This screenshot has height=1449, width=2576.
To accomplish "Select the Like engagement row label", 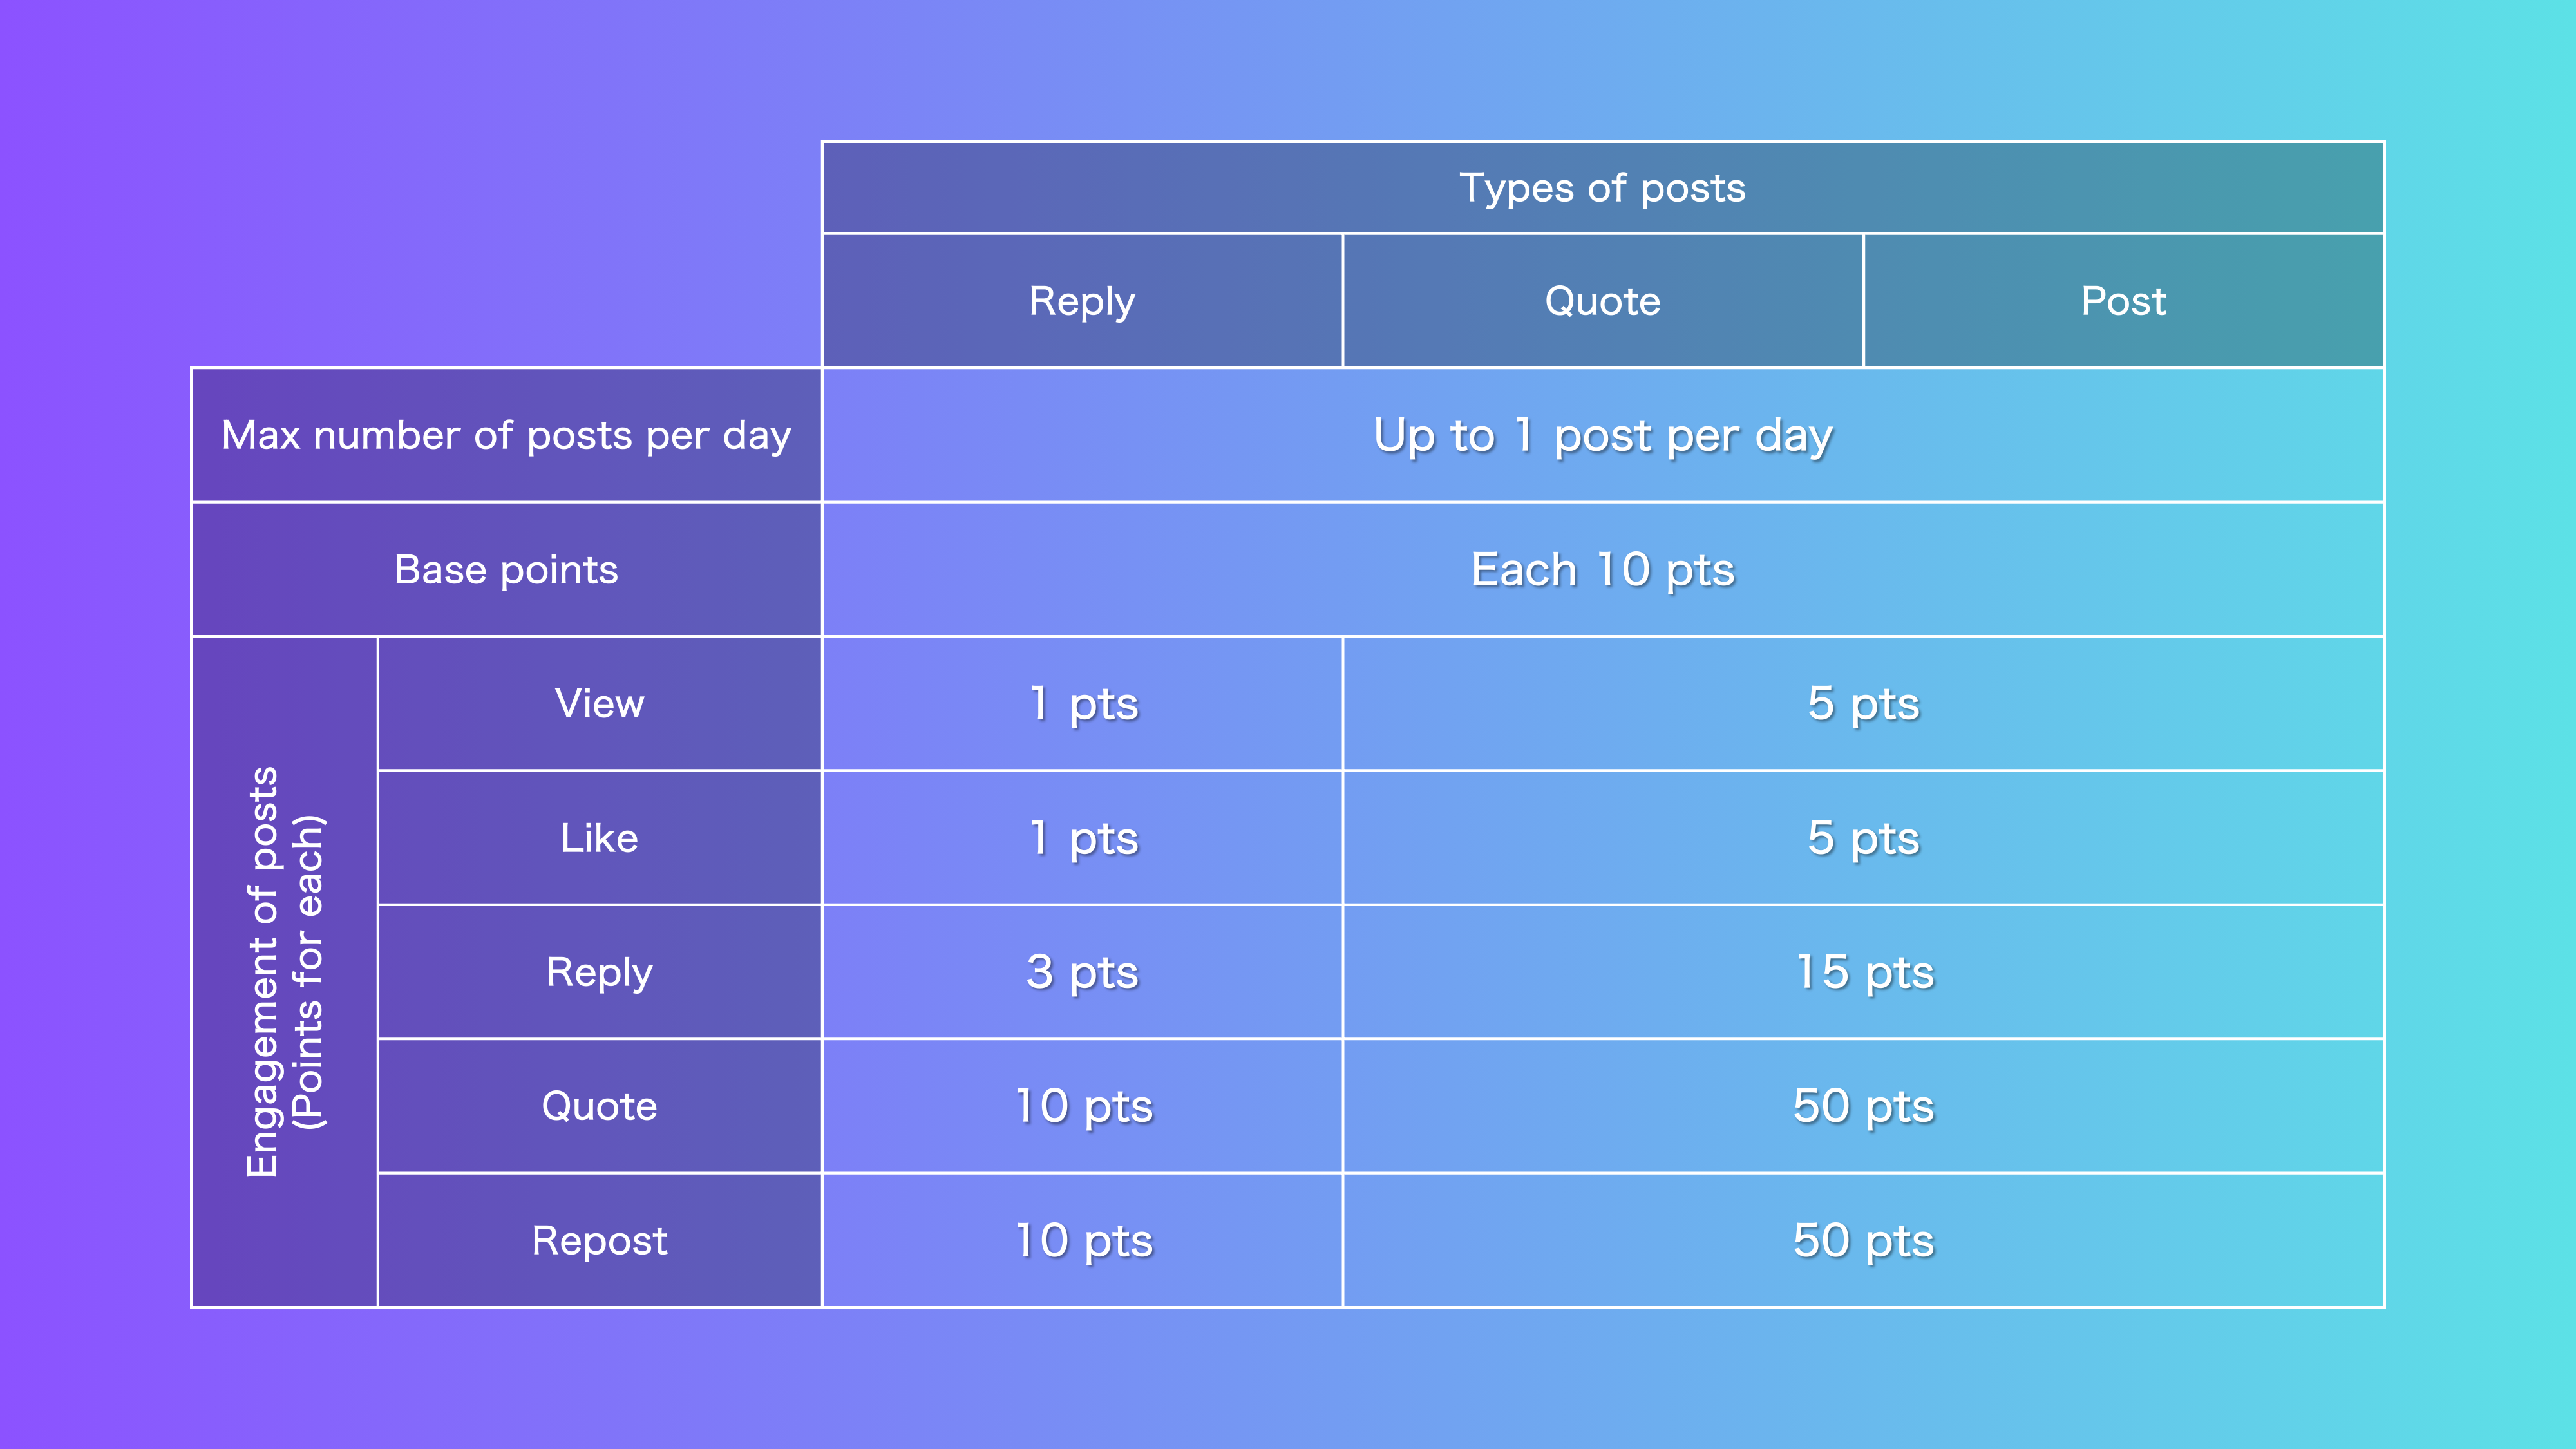I will click(x=600, y=838).
